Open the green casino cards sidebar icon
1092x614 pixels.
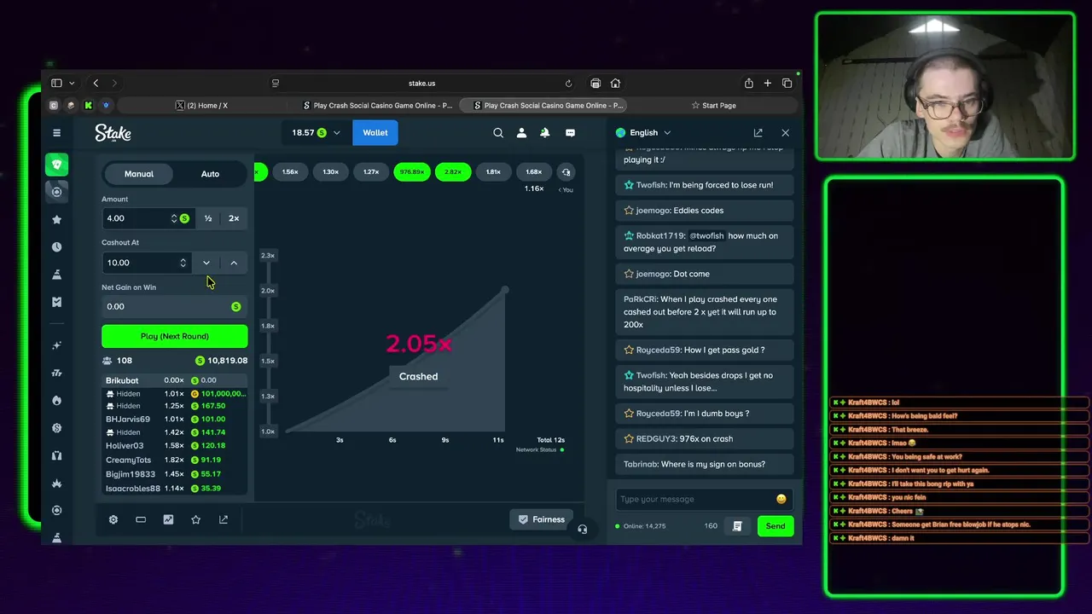click(x=57, y=165)
